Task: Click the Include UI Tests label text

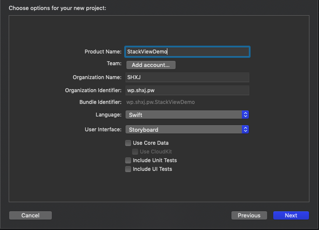Action: [x=152, y=169]
